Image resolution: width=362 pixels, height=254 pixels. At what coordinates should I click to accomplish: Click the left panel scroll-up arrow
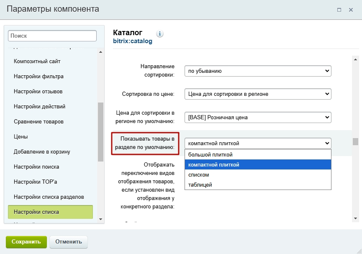click(x=101, y=52)
